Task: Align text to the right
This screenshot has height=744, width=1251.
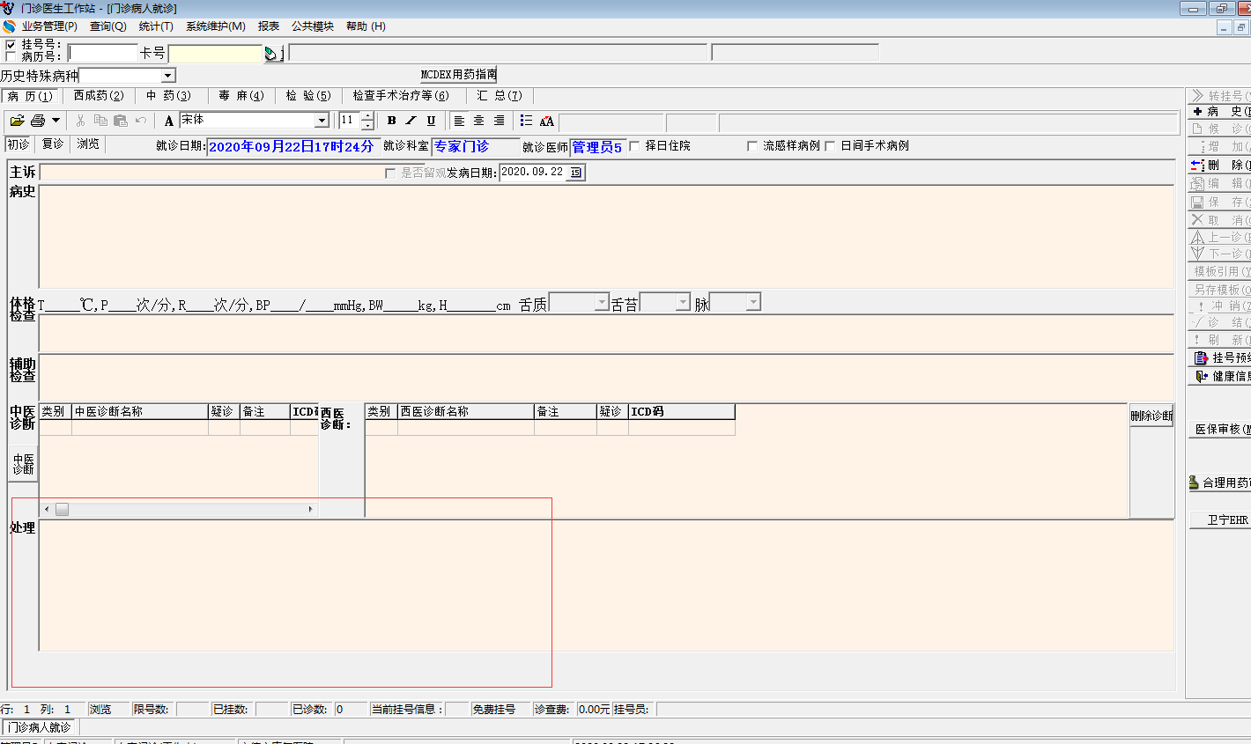Action: (x=500, y=121)
